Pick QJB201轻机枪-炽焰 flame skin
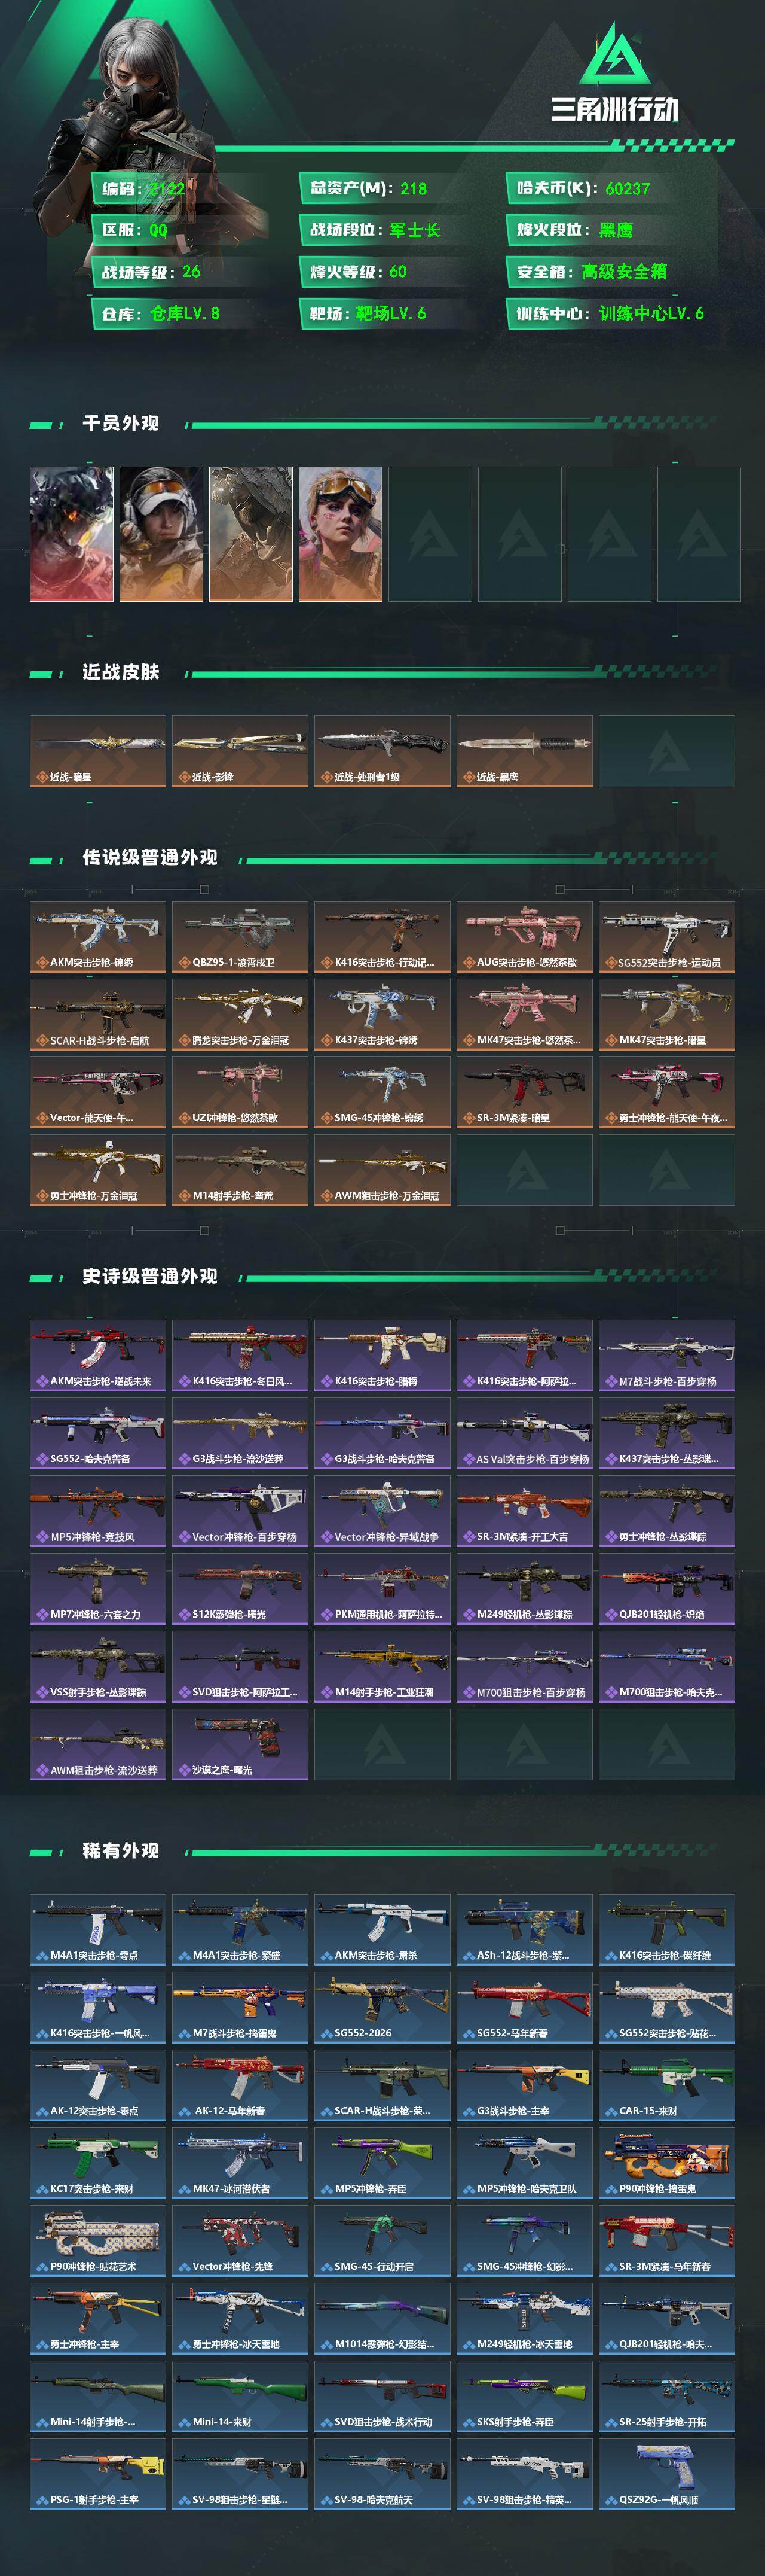 pyautogui.click(x=667, y=1589)
